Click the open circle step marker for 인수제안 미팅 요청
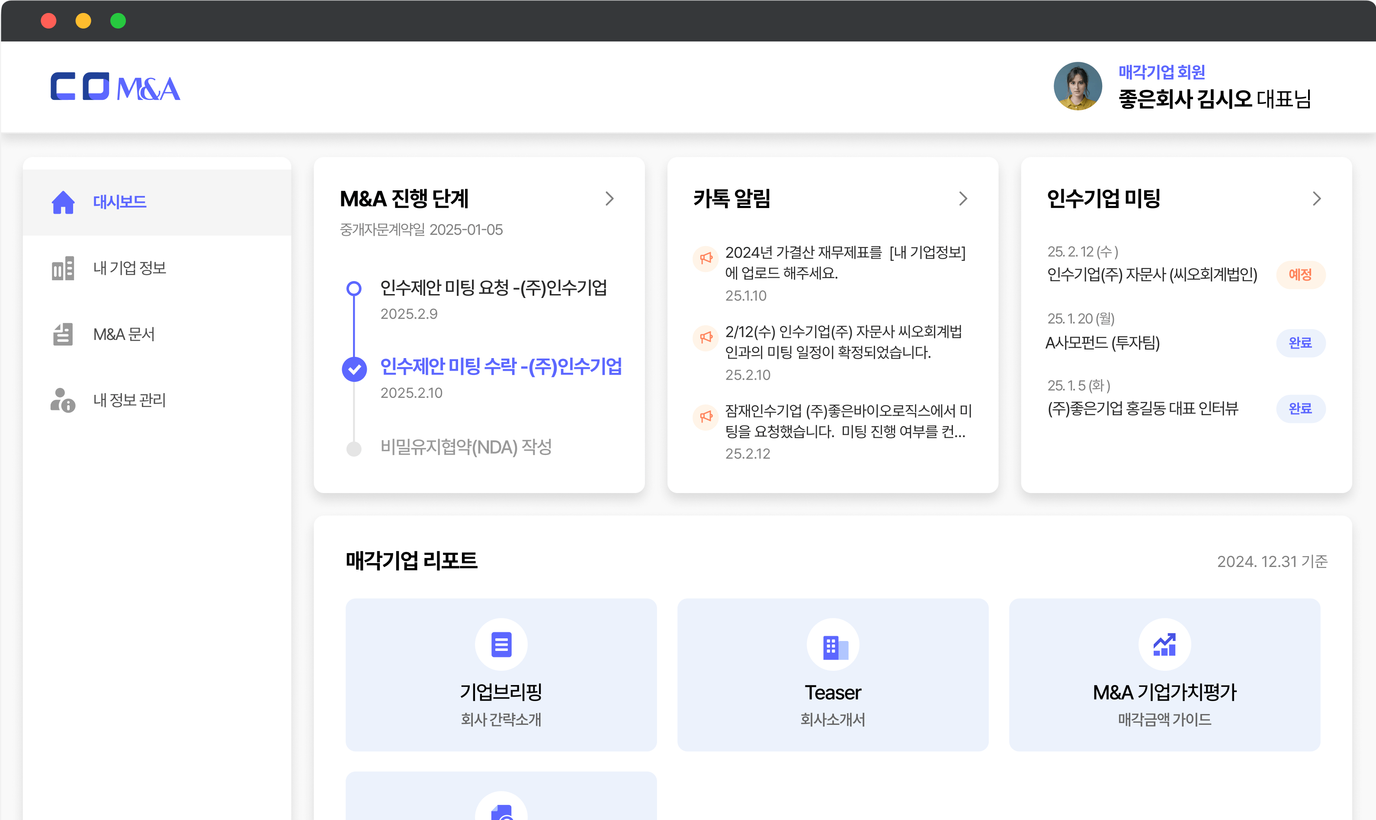1376x820 pixels. pyautogui.click(x=354, y=288)
